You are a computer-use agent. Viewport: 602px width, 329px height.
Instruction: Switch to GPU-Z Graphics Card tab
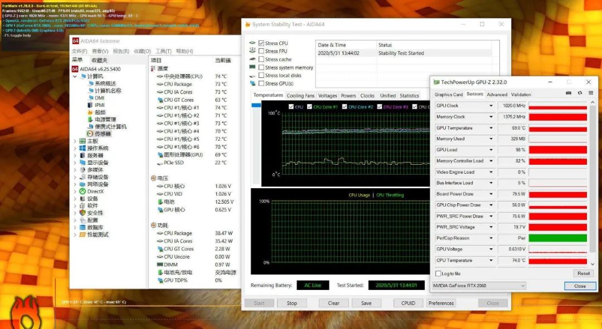(x=448, y=94)
